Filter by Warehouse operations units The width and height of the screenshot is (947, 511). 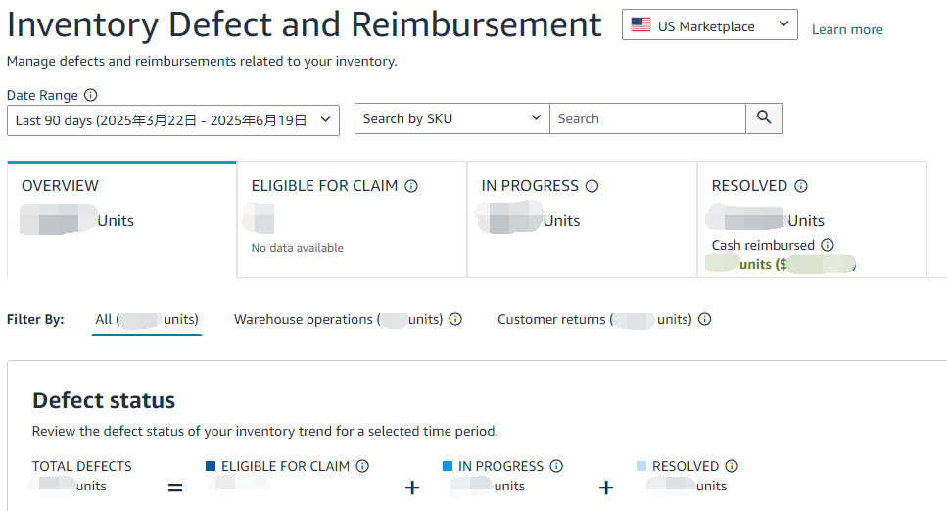coord(338,319)
